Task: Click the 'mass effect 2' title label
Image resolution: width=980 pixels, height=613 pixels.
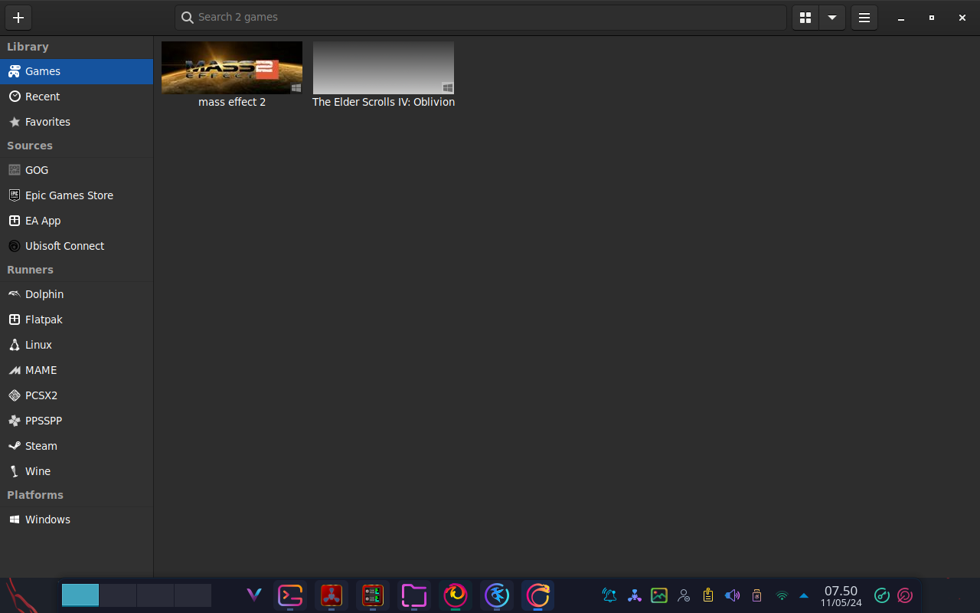Action: click(x=232, y=102)
